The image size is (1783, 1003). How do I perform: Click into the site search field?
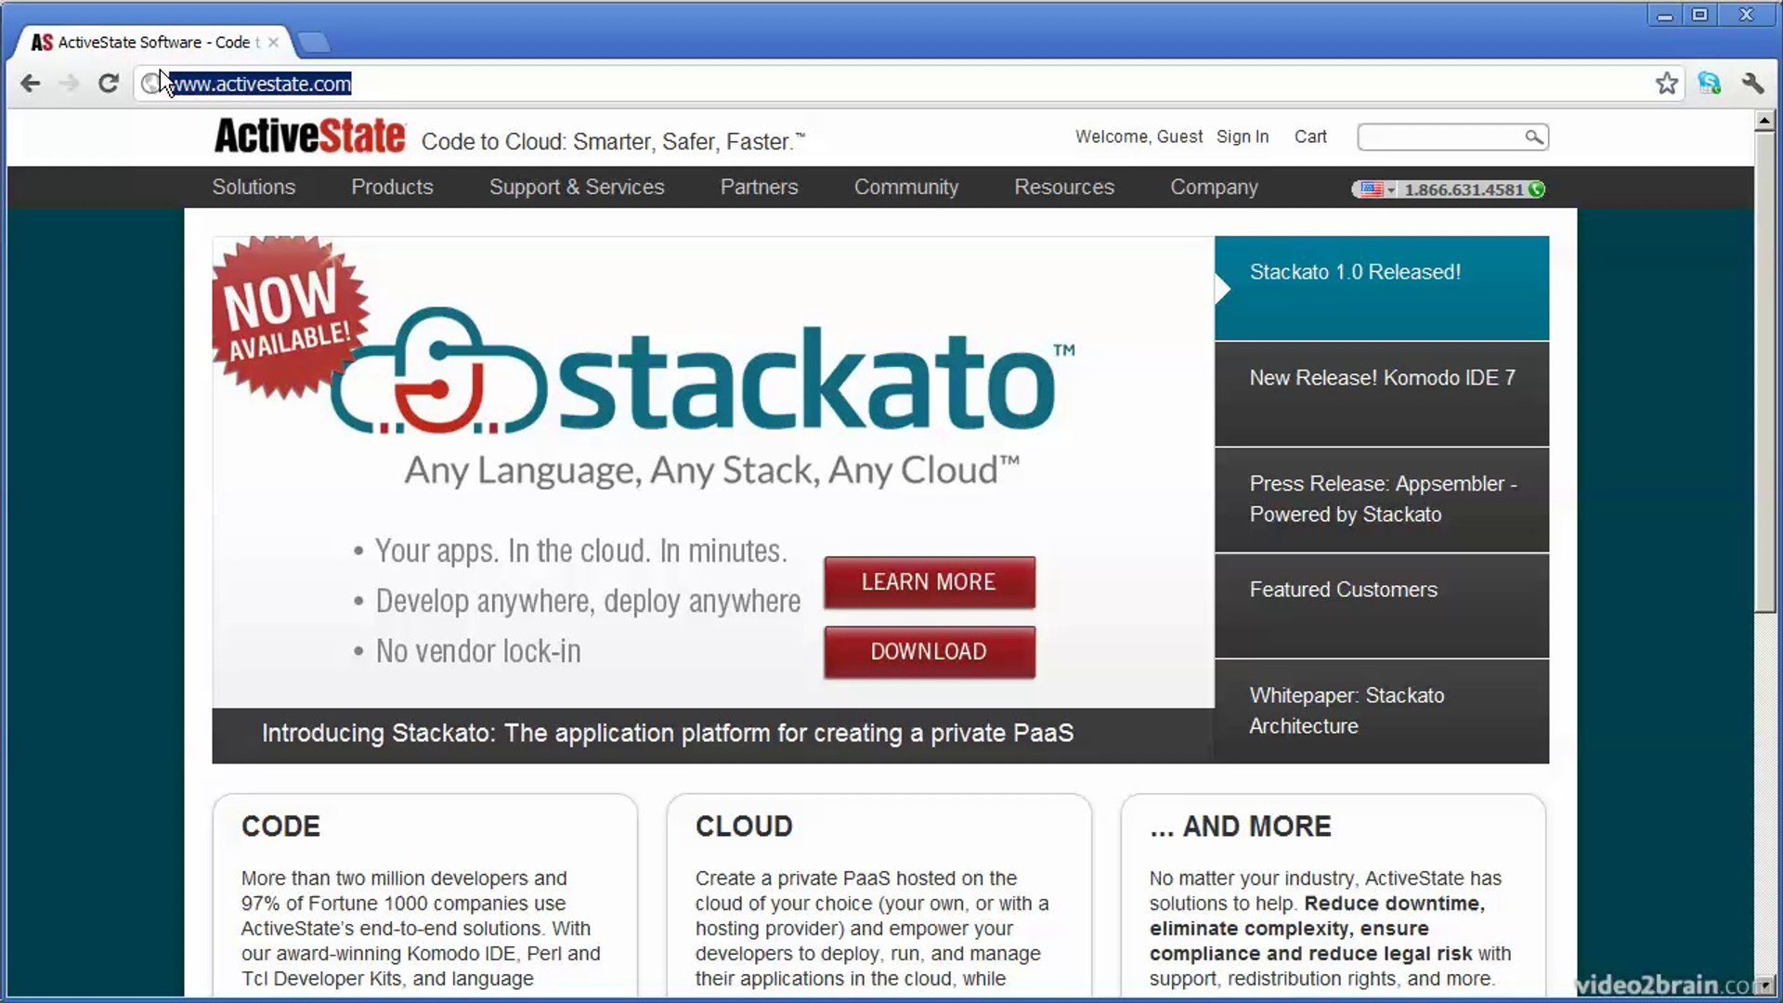coord(1439,137)
